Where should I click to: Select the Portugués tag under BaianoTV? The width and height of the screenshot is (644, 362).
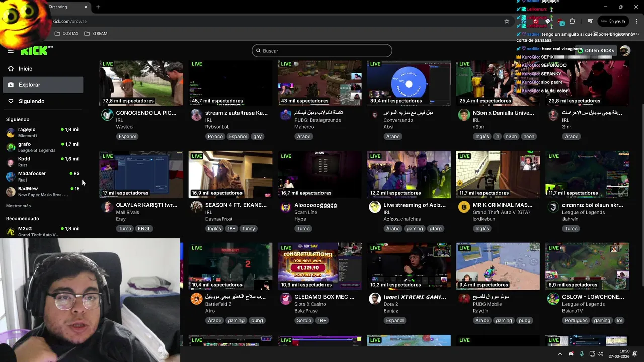(x=576, y=320)
